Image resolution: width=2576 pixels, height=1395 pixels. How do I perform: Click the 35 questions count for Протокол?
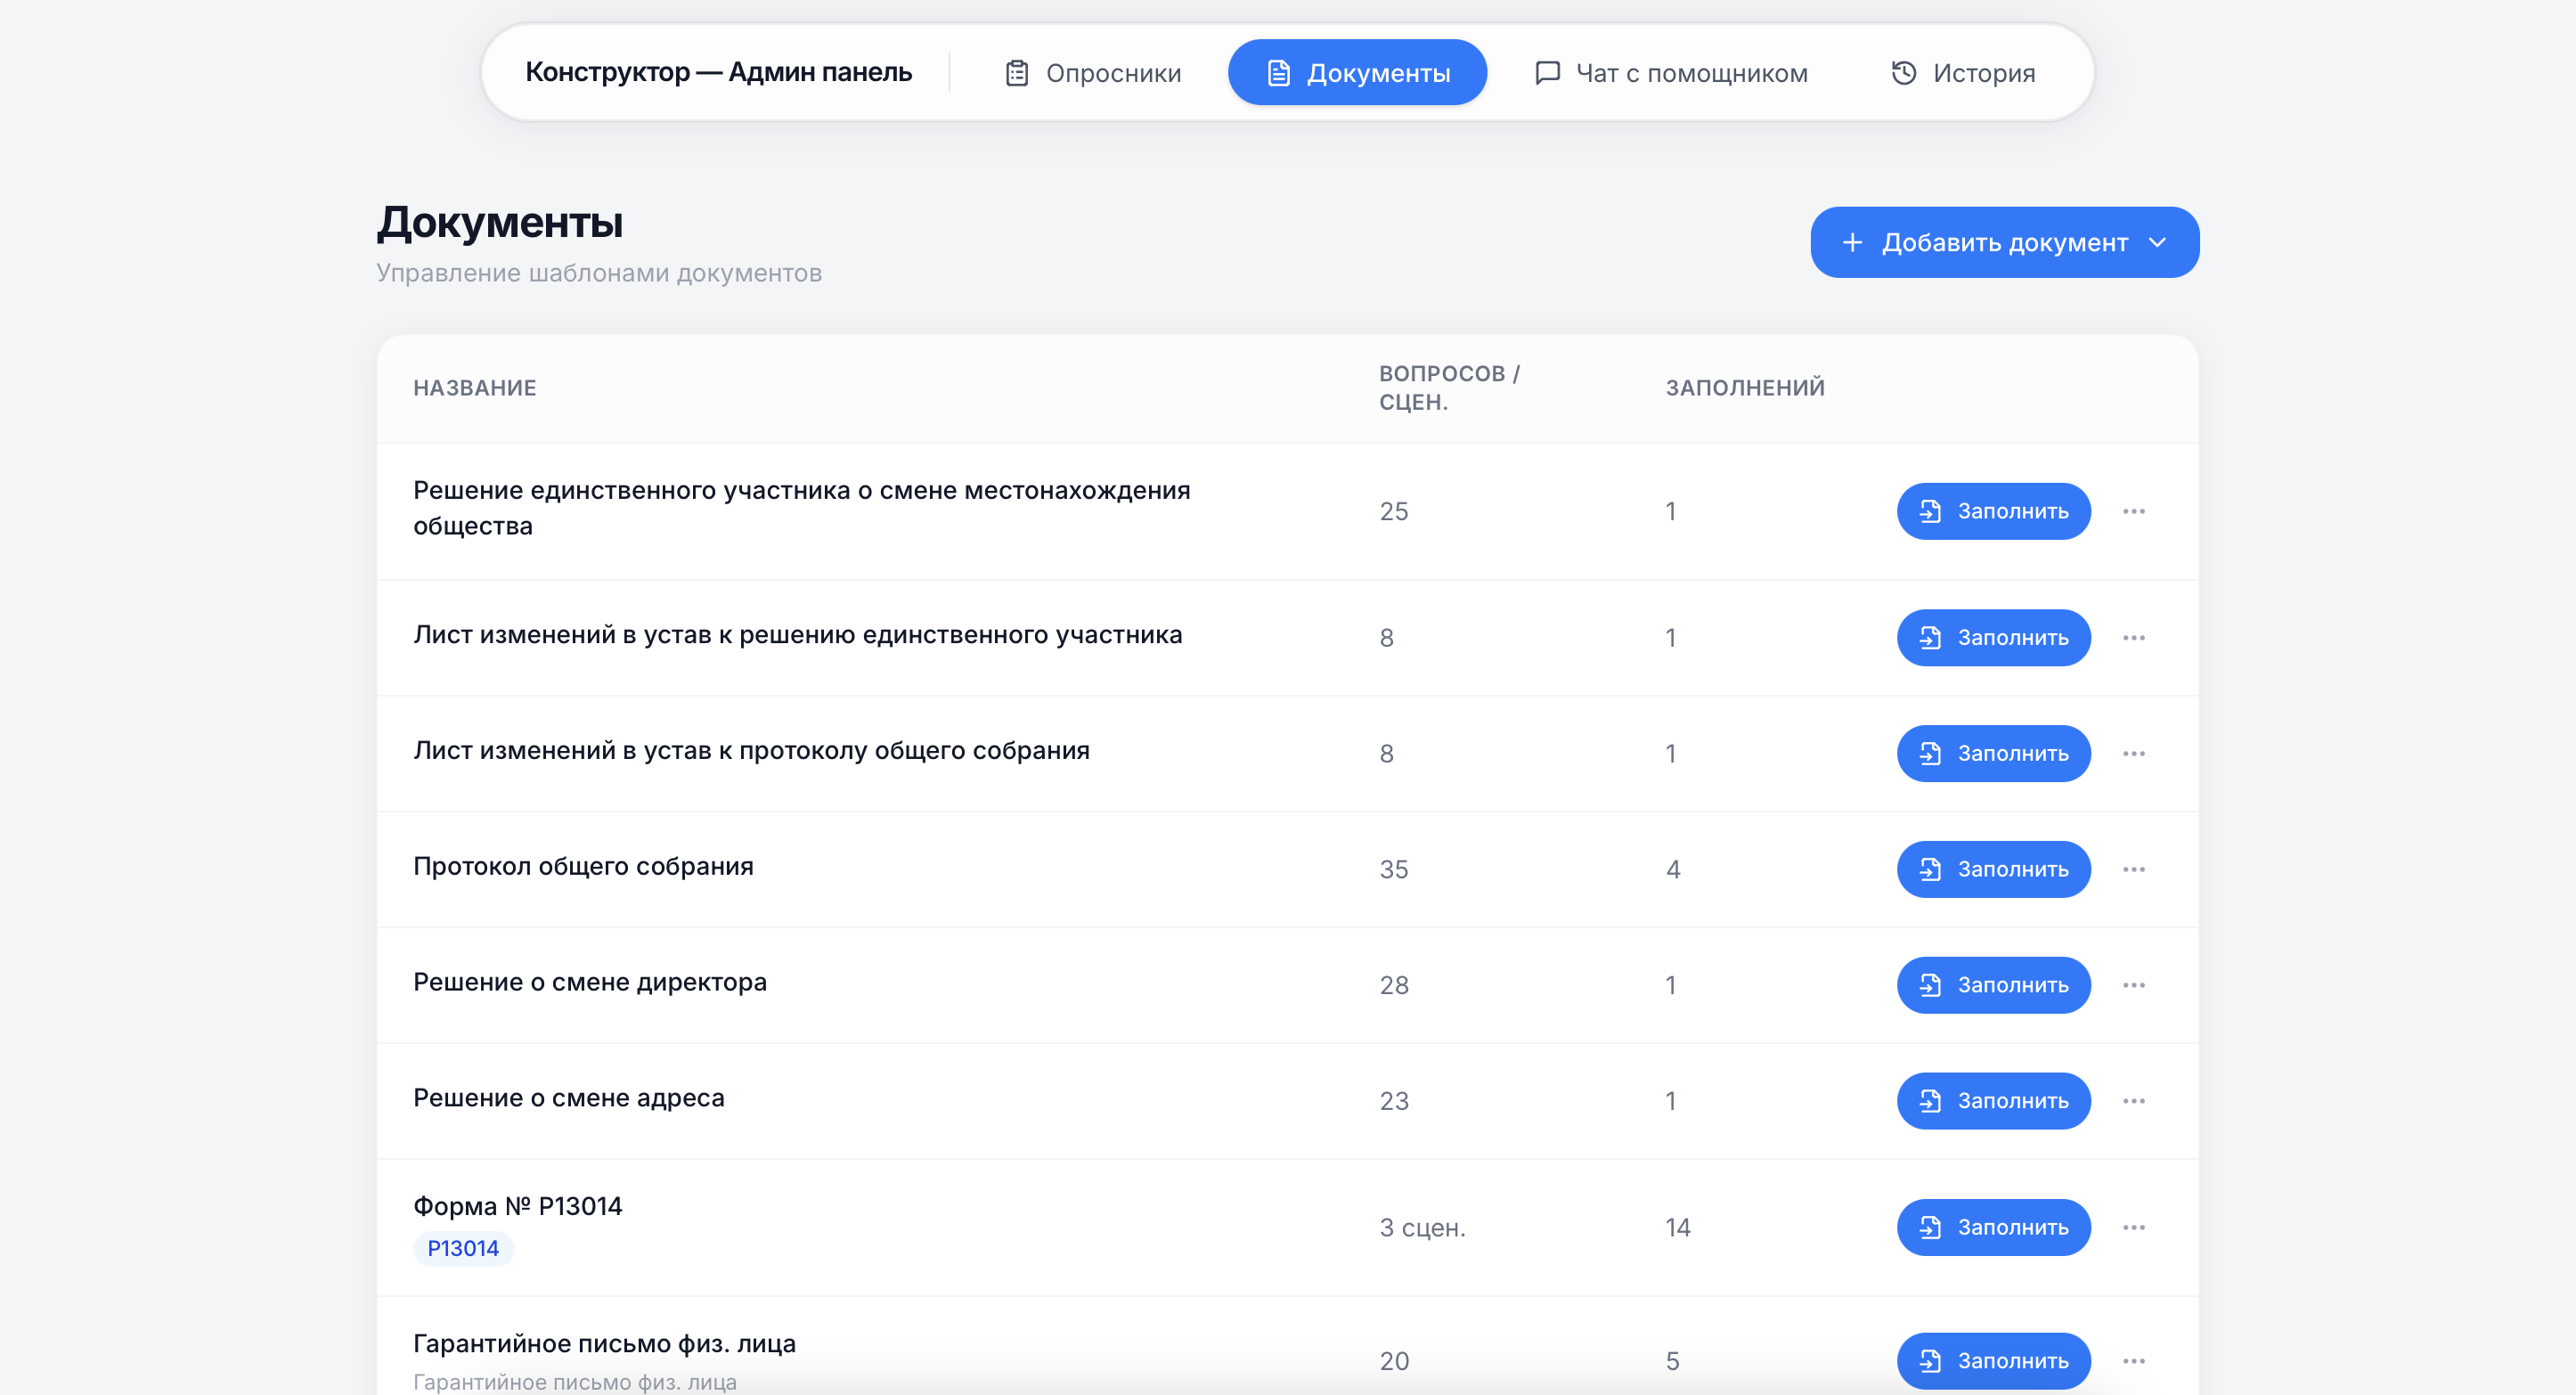point(1394,869)
